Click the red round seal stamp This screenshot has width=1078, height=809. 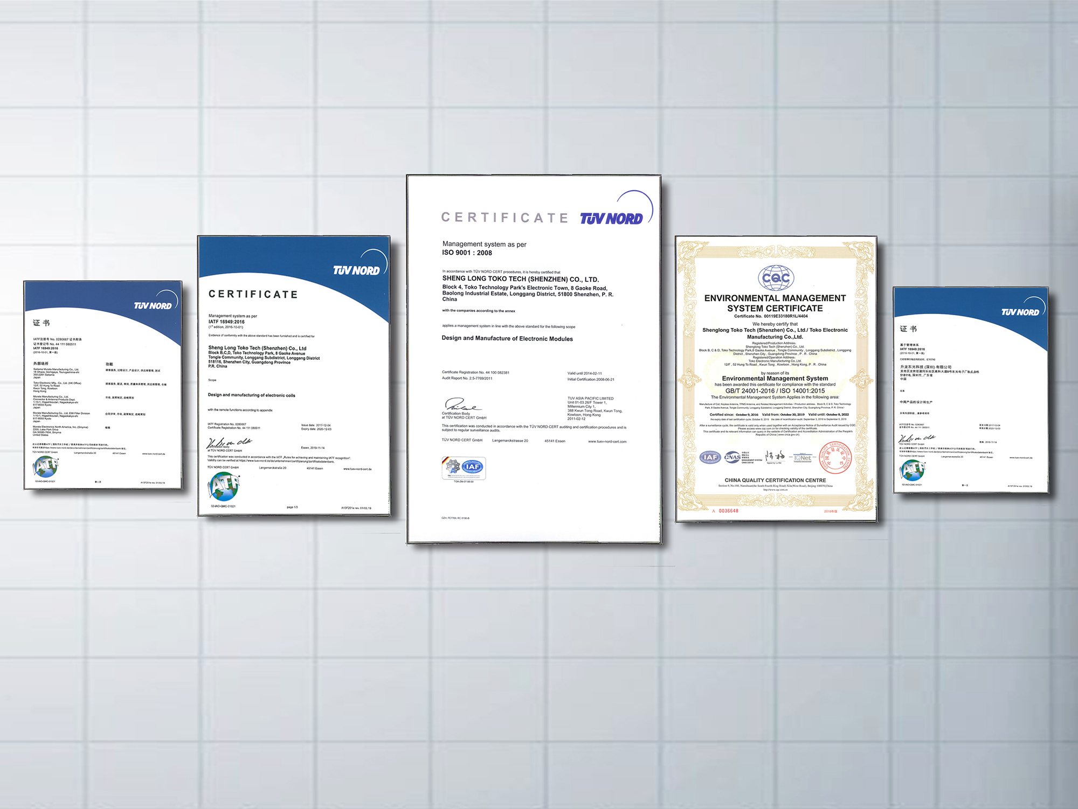click(x=834, y=457)
